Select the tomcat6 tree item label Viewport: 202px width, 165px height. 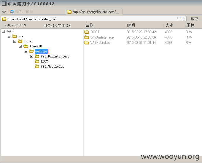click(36, 46)
